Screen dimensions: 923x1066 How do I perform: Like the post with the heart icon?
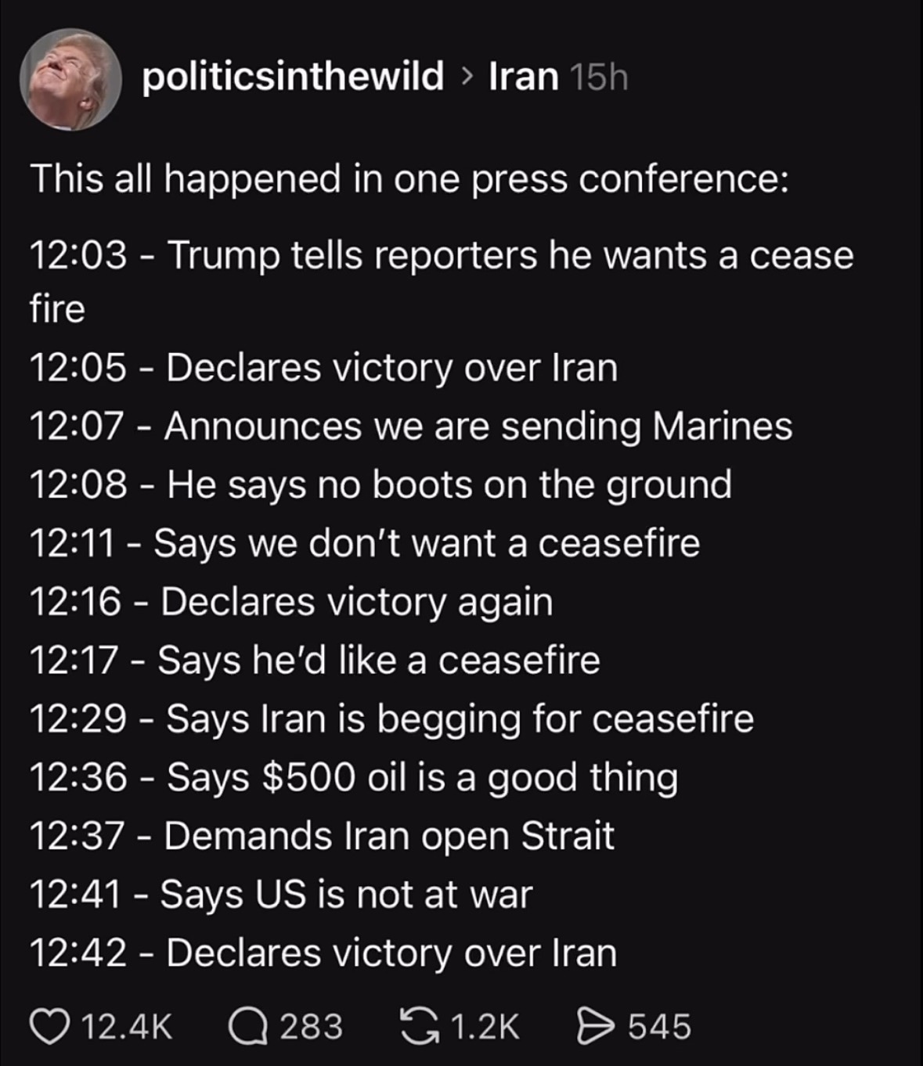(50, 1027)
